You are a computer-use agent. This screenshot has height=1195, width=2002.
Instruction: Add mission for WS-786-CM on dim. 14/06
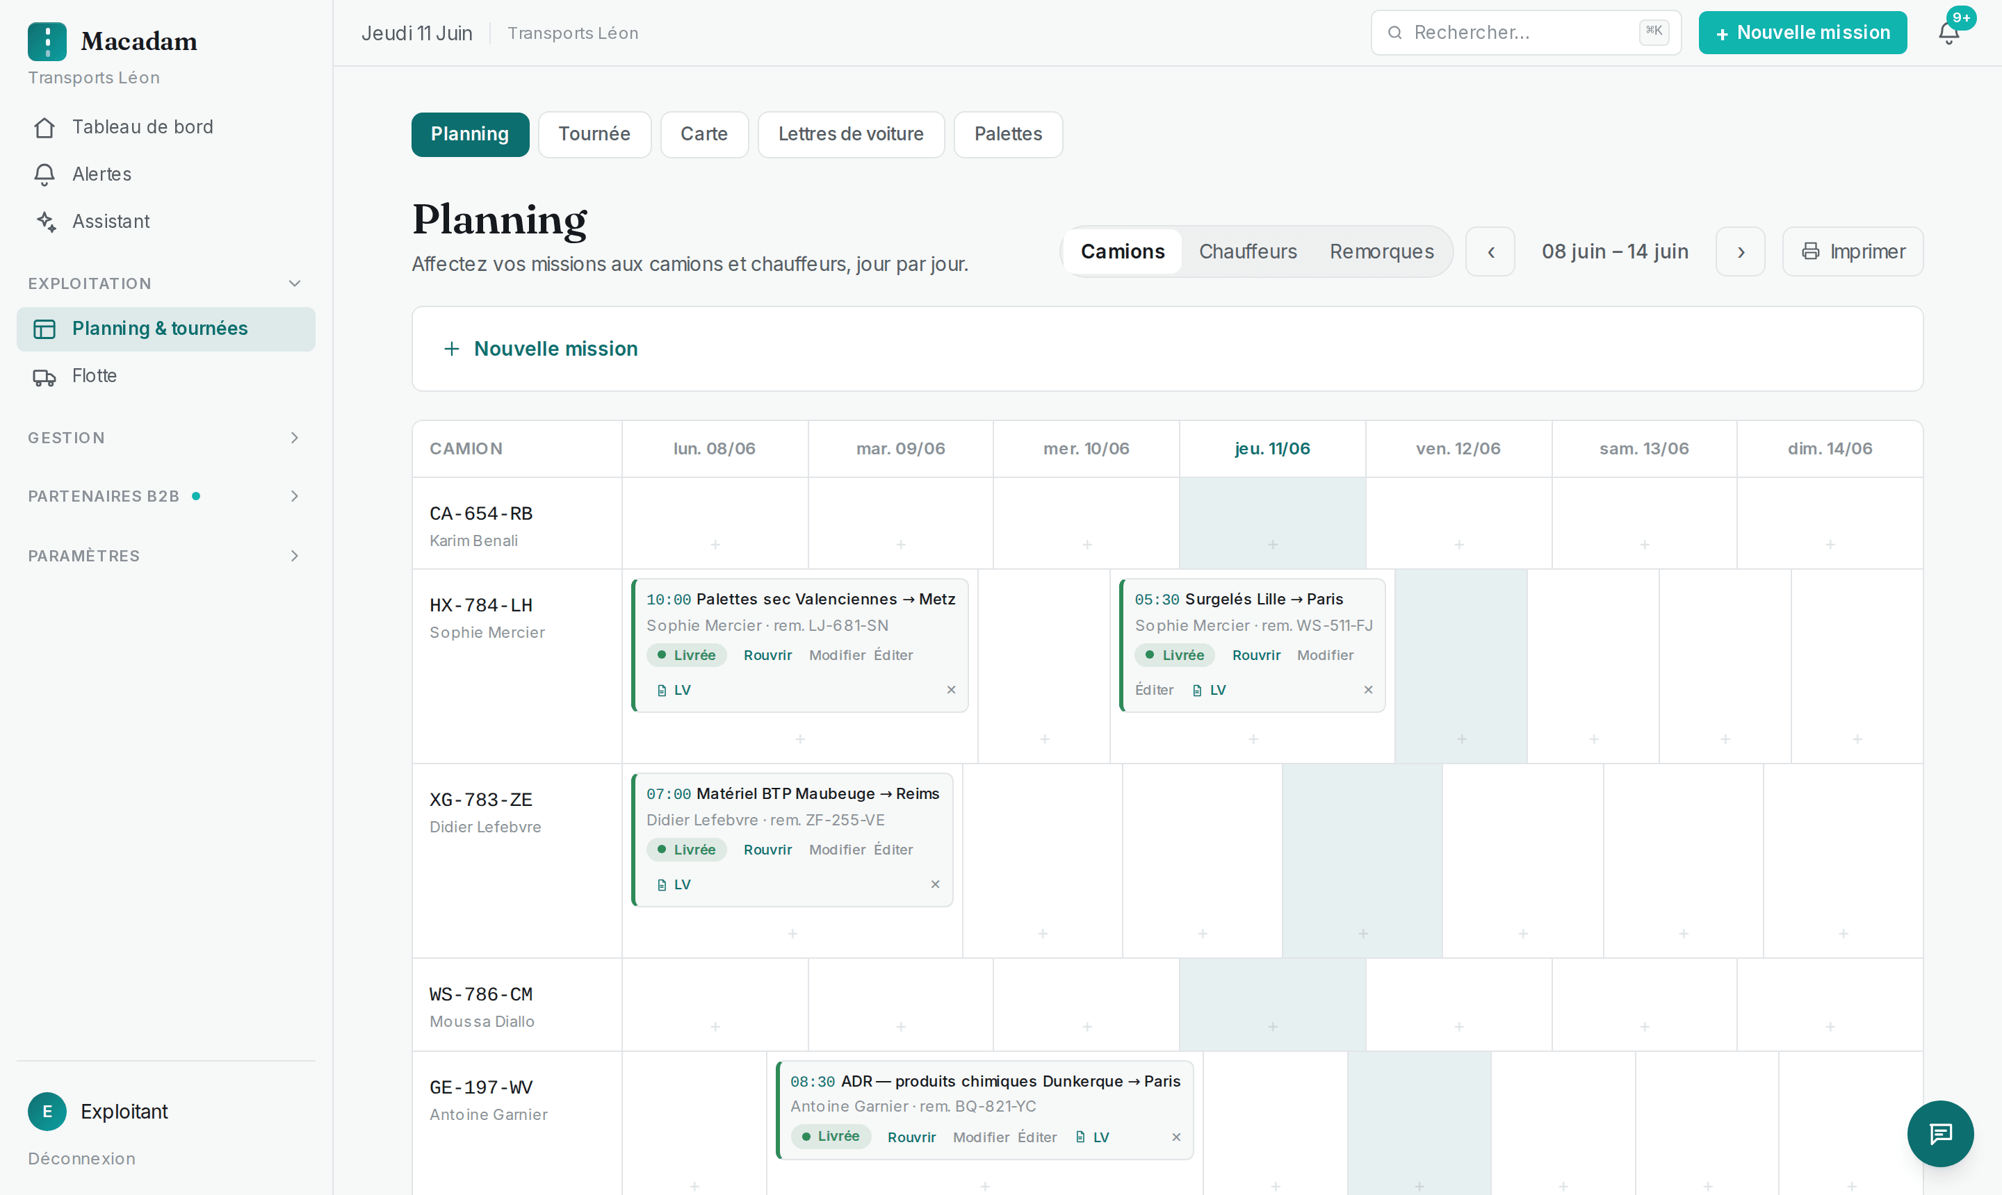coord(1830,1027)
